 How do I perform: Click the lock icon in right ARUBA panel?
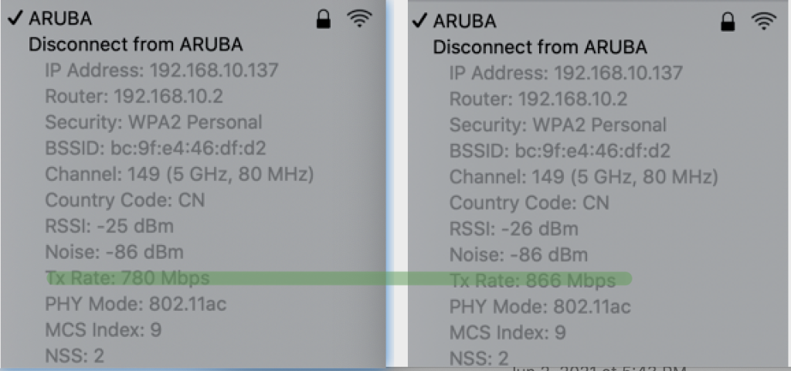[x=728, y=22]
